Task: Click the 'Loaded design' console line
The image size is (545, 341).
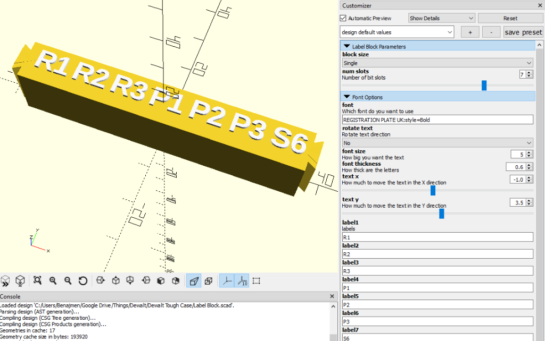Action: click(x=117, y=305)
